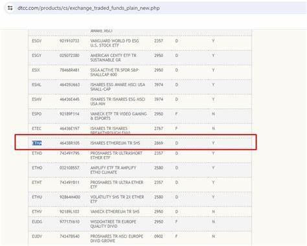Click the ESIX ticker cell
This screenshot has width=307, height=246.
click(x=36, y=70)
